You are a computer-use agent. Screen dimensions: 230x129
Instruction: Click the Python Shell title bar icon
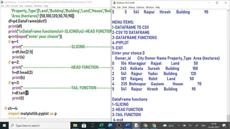pyautogui.click(x=114, y=3)
